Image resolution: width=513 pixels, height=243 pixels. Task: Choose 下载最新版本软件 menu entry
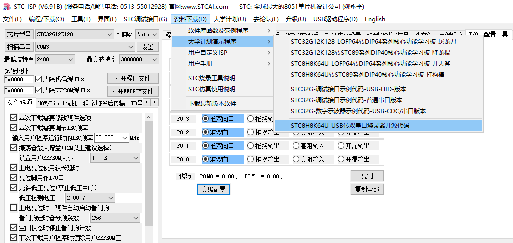pyautogui.click(x=223, y=104)
